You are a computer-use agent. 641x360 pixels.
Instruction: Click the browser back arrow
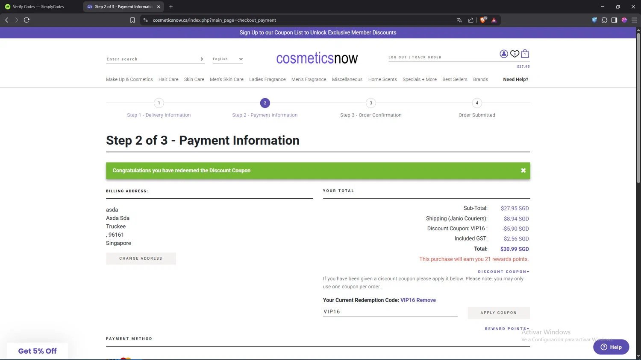pyautogui.click(x=7, y=20)
